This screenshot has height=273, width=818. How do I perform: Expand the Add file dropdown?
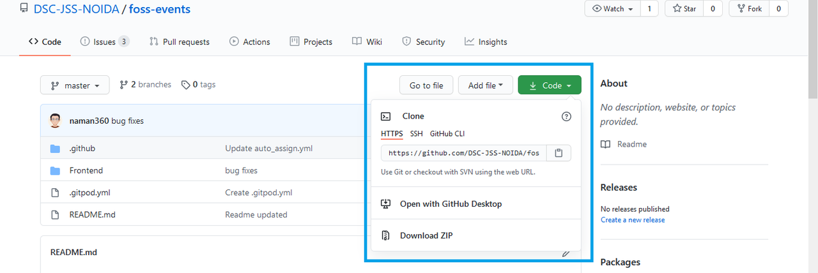[x=485, y=85]
